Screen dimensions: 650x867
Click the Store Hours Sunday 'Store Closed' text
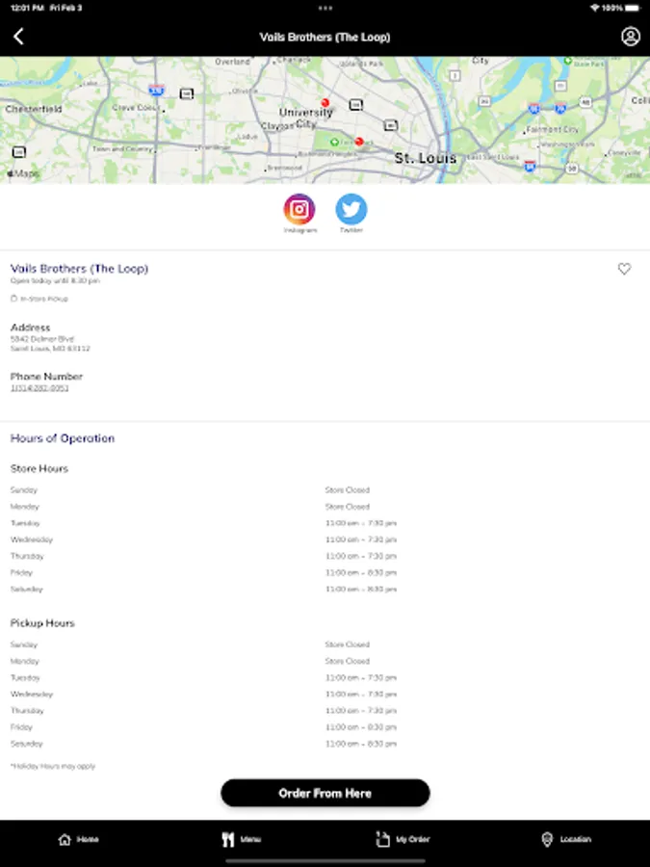(347, 490)
